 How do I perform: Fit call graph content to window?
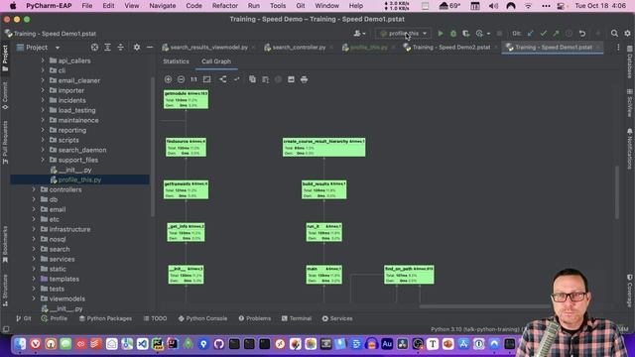click(x=207, y=79)
